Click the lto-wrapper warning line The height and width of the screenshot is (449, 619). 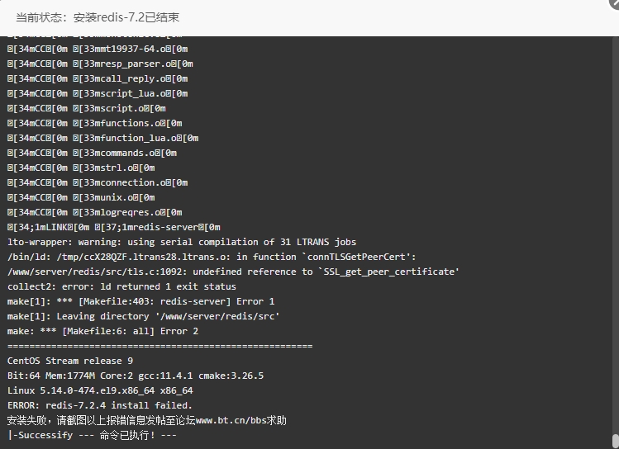pos(182,242)
